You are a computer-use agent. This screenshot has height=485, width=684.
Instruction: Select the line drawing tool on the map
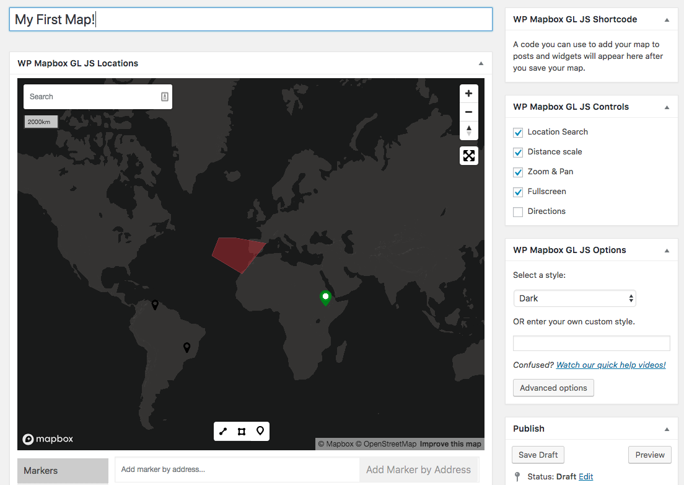click(x=223, y=431)
